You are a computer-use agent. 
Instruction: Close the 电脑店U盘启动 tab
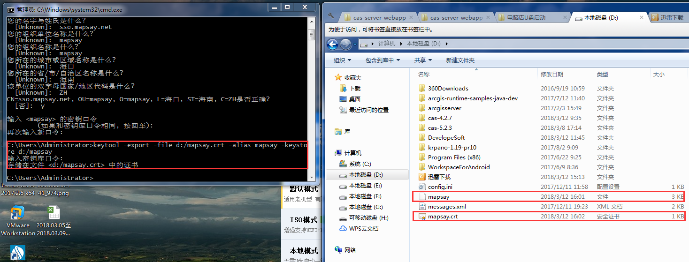coord(566,18)
